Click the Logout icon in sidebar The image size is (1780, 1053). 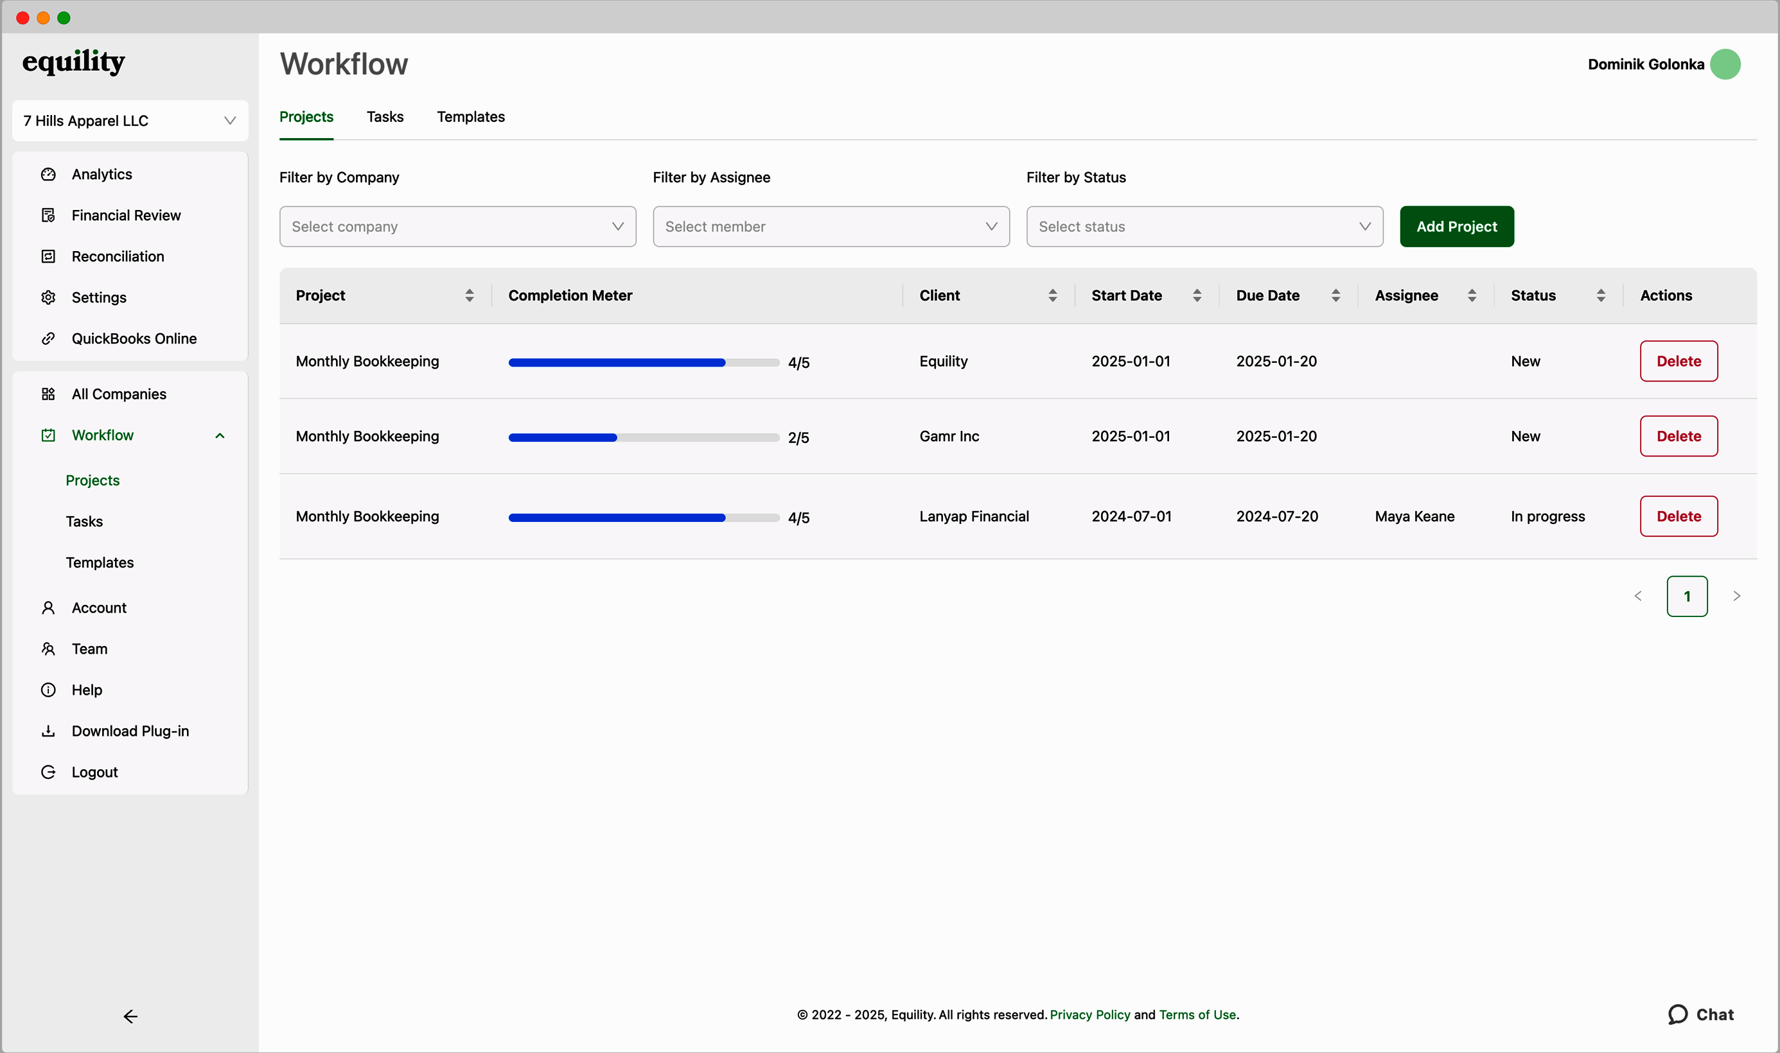click(x=48, y=772)
